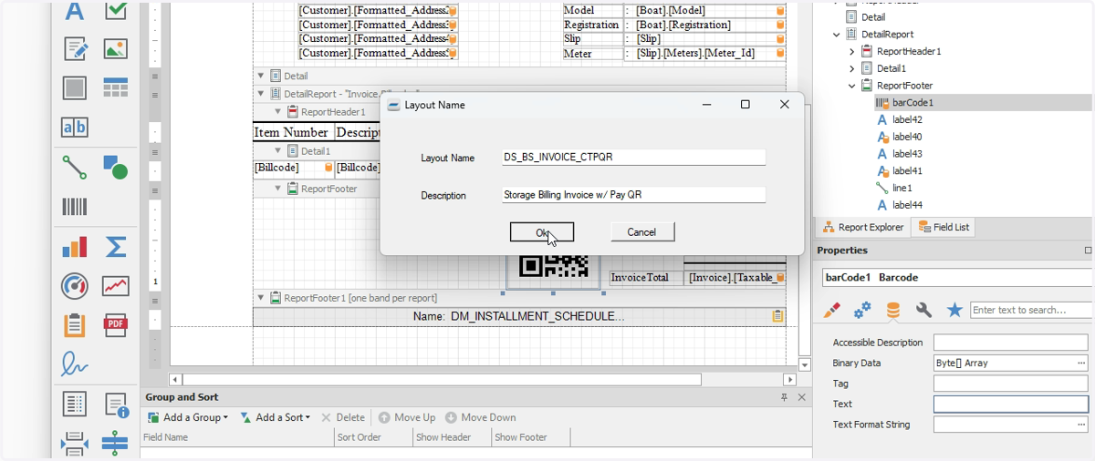Open Miscellaneous properties wrench tab

pyautogui.click(x=924, y=311)
